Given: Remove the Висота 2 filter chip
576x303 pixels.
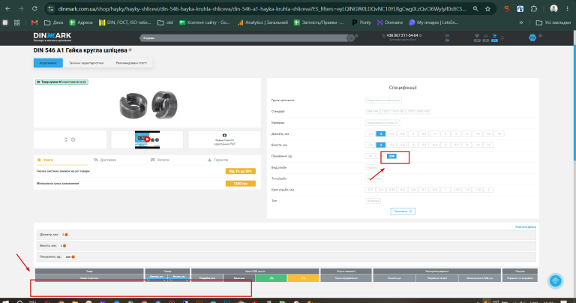Looking at the screenshot, I should tap(64, 246).
